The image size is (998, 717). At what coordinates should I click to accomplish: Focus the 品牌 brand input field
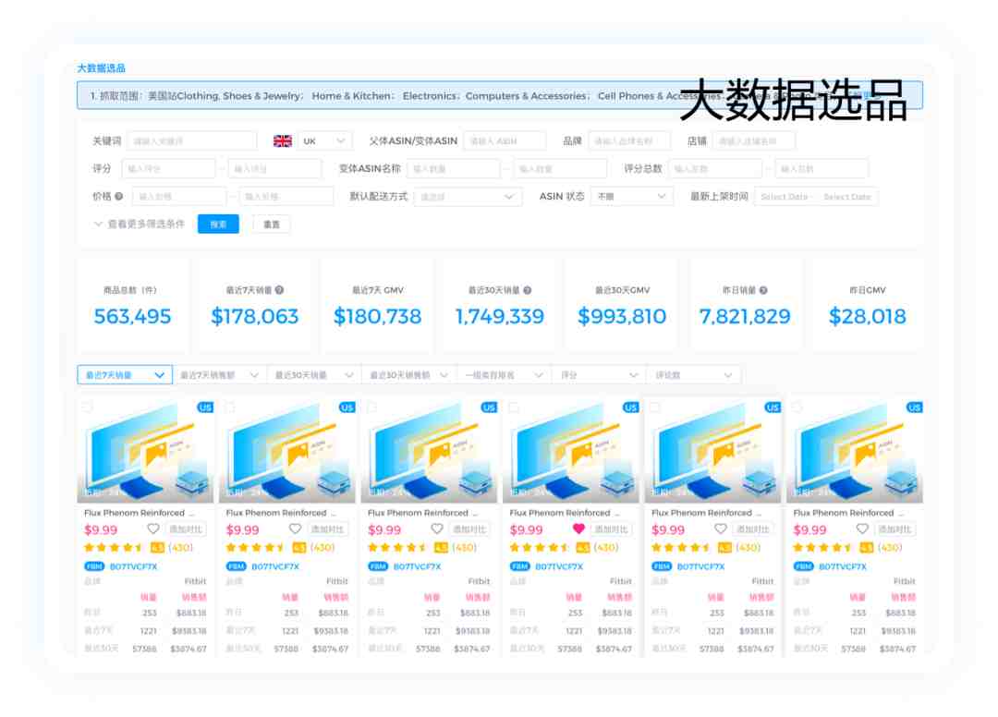click(629, 140)
